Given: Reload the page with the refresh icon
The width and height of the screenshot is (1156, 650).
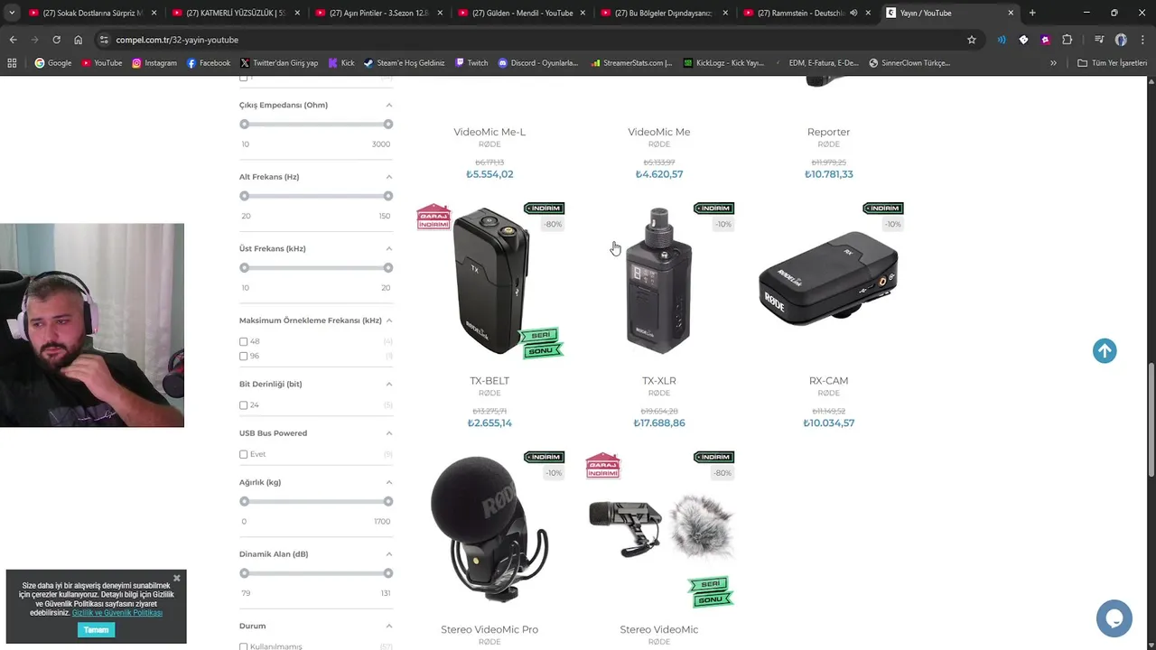Looking at the screenshot, I should 56,40.
